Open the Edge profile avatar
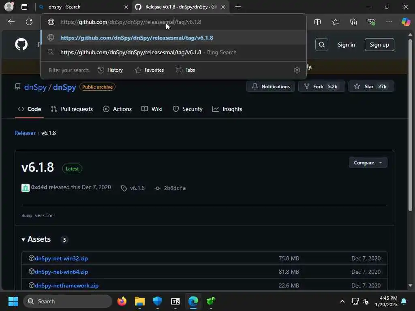The height and width of the screenshot is (311, 415). (9, 6)
